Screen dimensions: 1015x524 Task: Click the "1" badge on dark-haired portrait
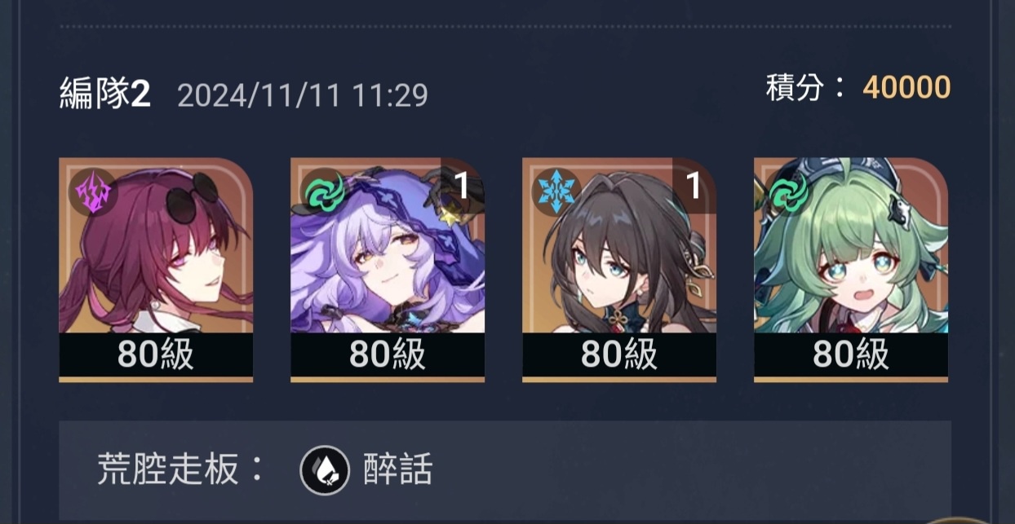pos(694,186)
